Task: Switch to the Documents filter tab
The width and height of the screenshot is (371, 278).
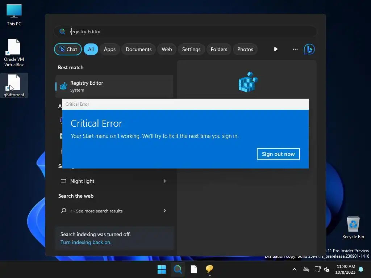Action: [138, 49]
